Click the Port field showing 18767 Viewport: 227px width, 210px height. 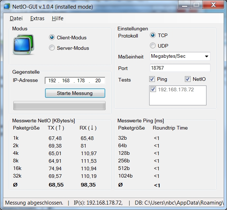coord(180,68)
